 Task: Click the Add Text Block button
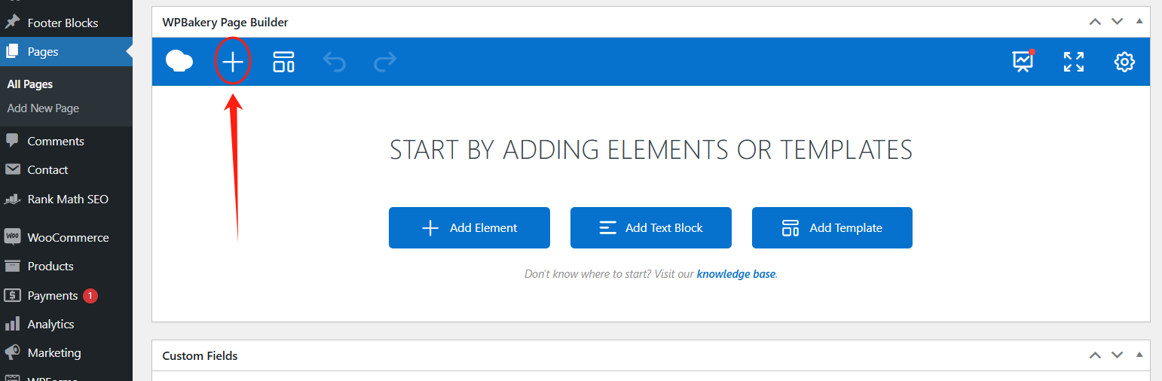click(x=650, y=227)
